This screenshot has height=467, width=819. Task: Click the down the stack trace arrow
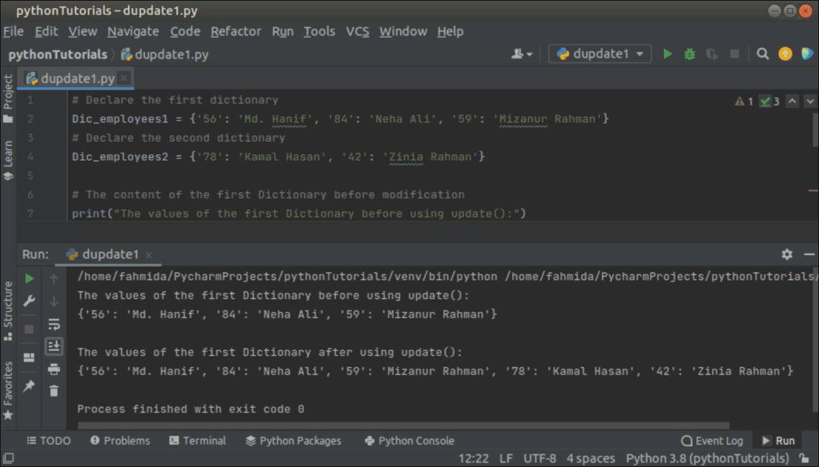click(54, 301)
